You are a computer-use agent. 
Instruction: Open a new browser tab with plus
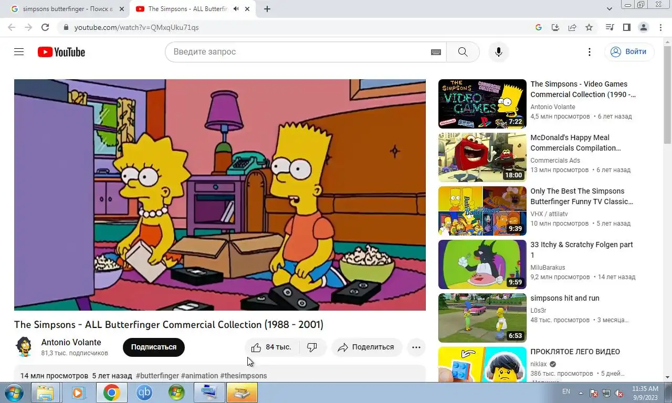coord(267,9)
